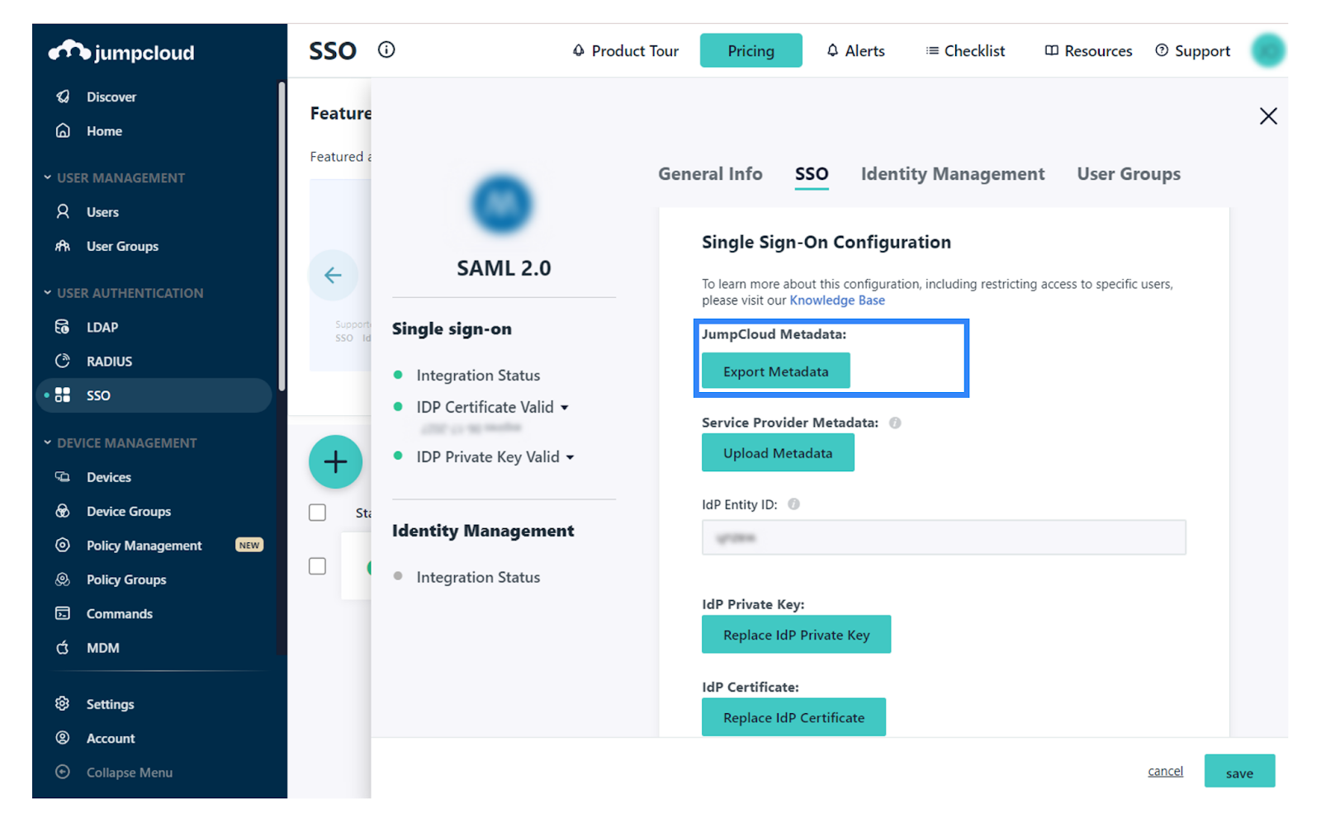Switch to the General Info tab

pos(710,174)
